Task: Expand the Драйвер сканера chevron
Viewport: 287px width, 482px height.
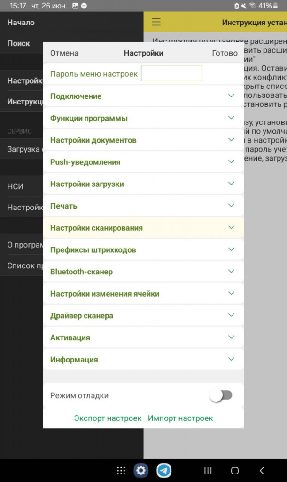Action: [231, 315]
